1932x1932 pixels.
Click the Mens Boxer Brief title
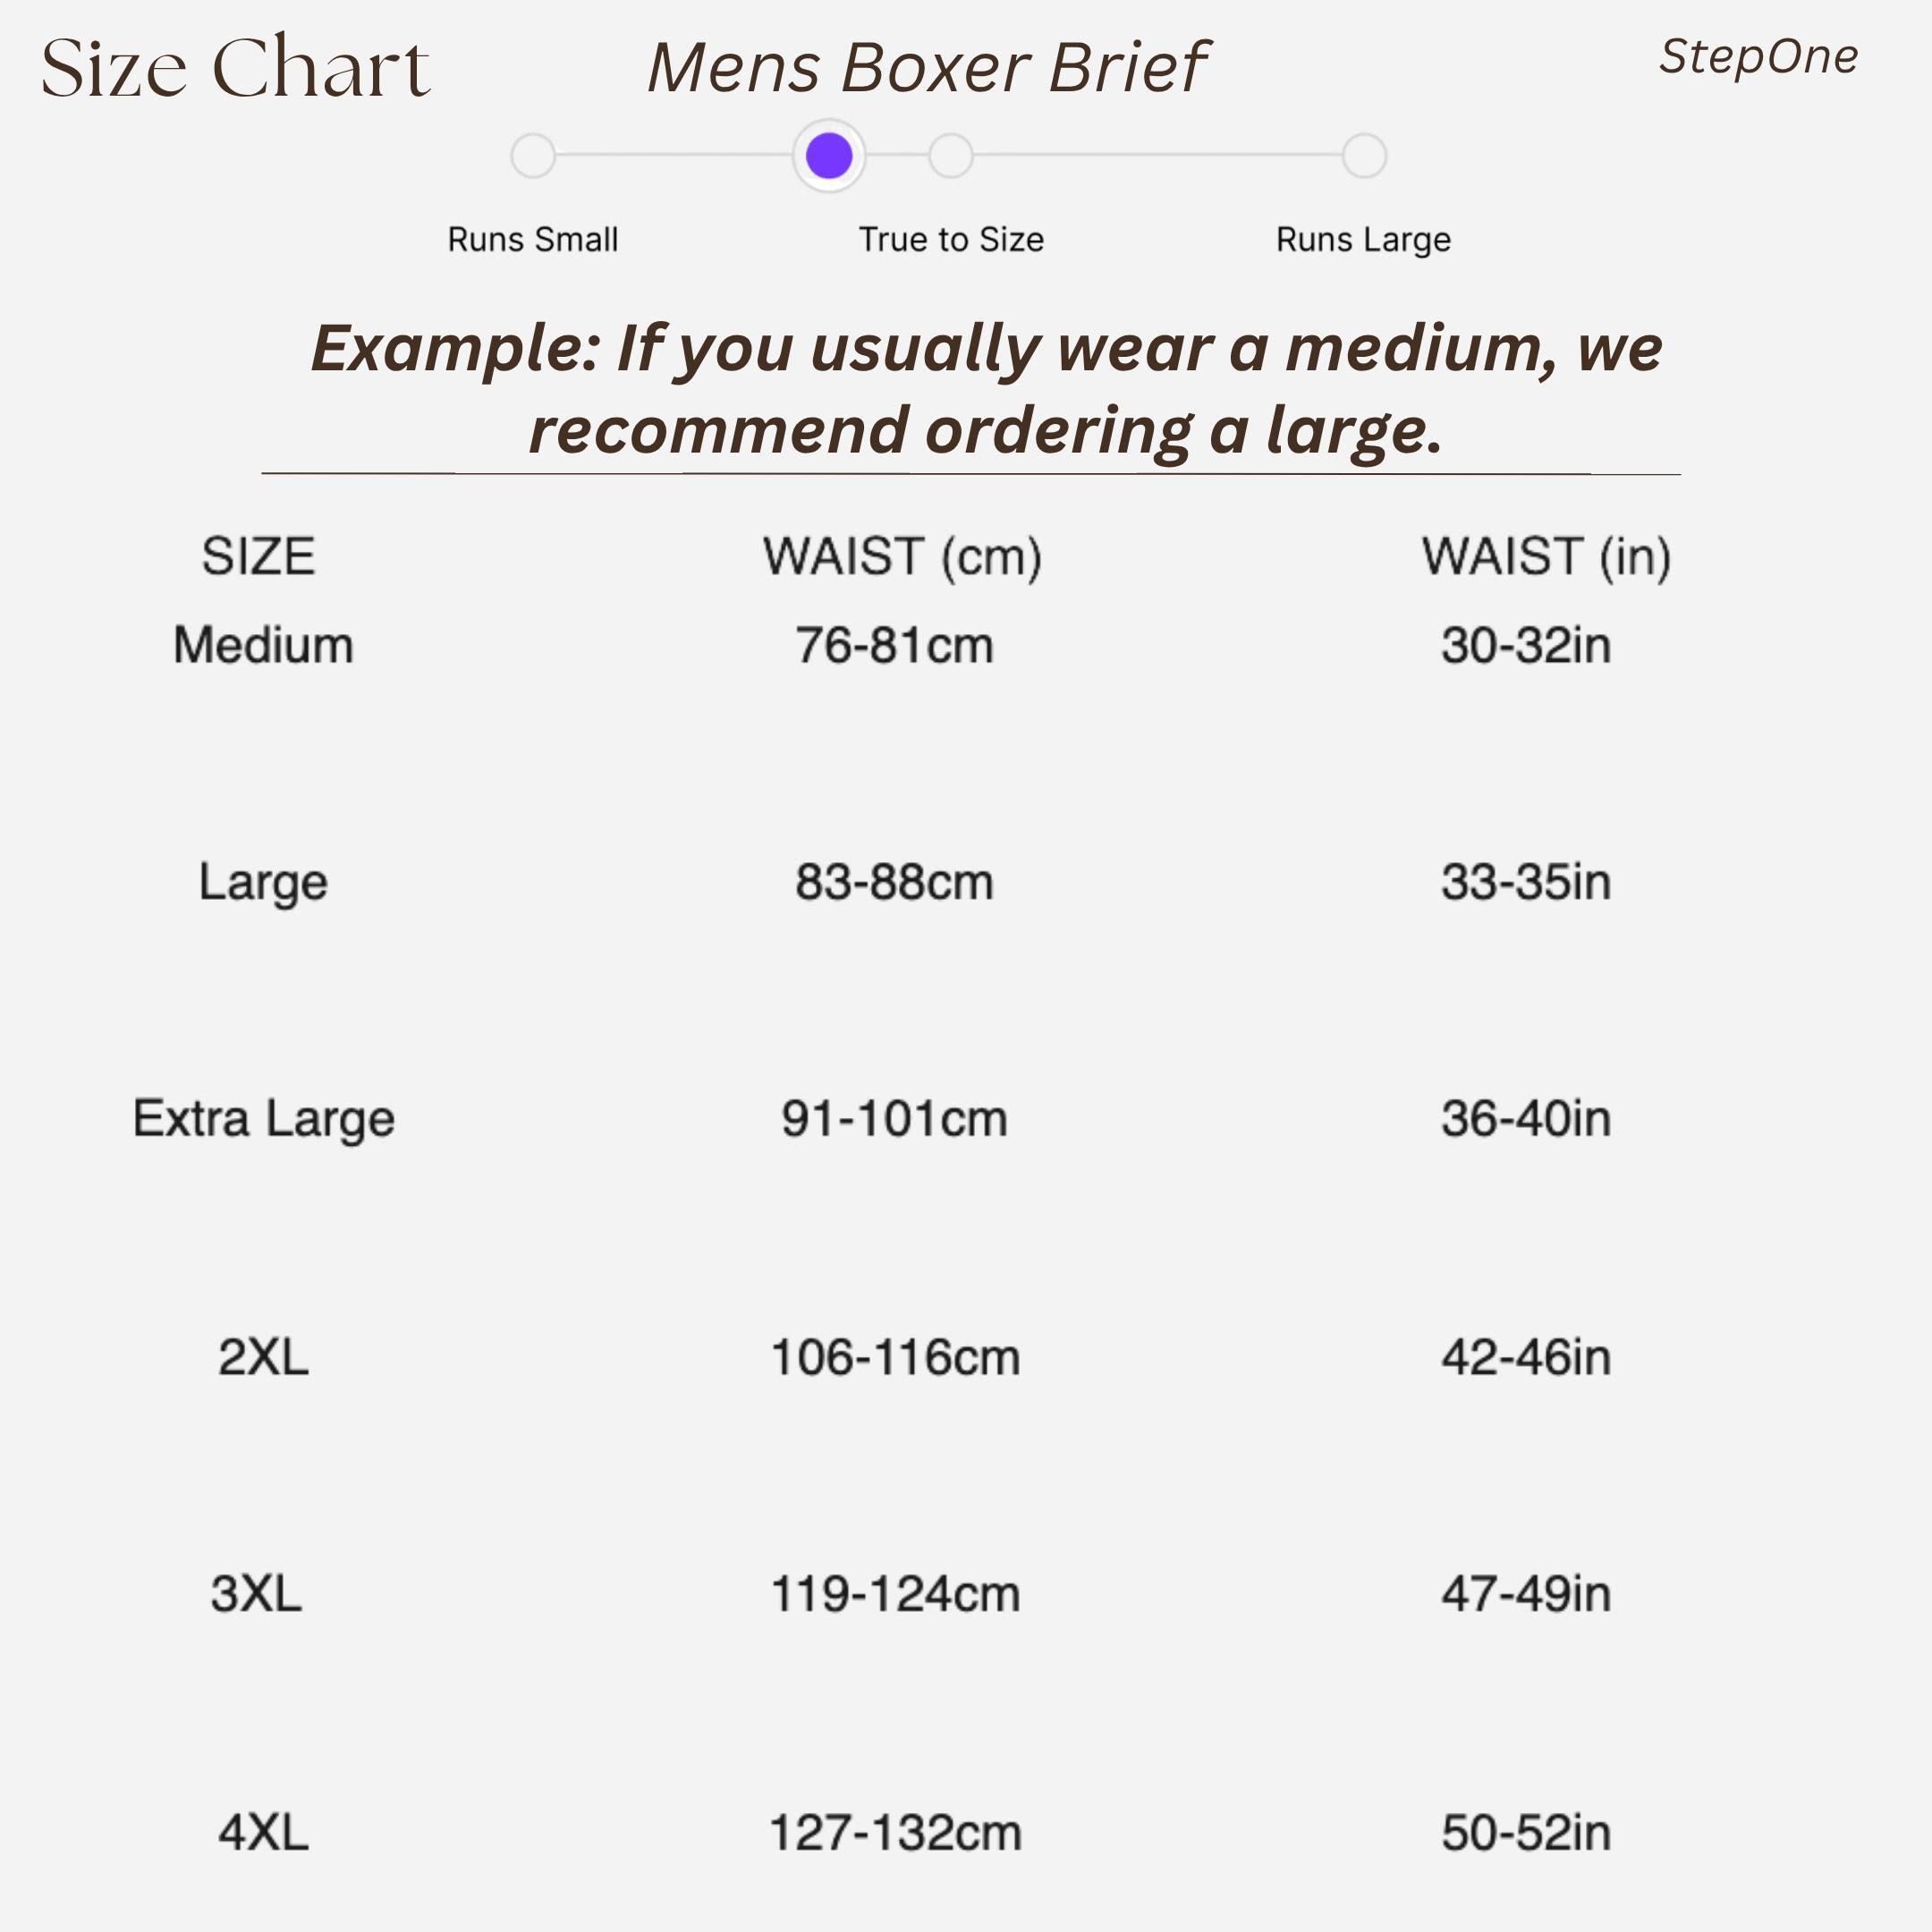928,68
